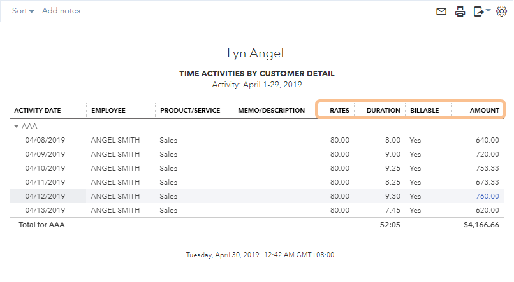Select the DURATION column header
This screenshot has height=282, width=514.
click(x=383, y=111)
